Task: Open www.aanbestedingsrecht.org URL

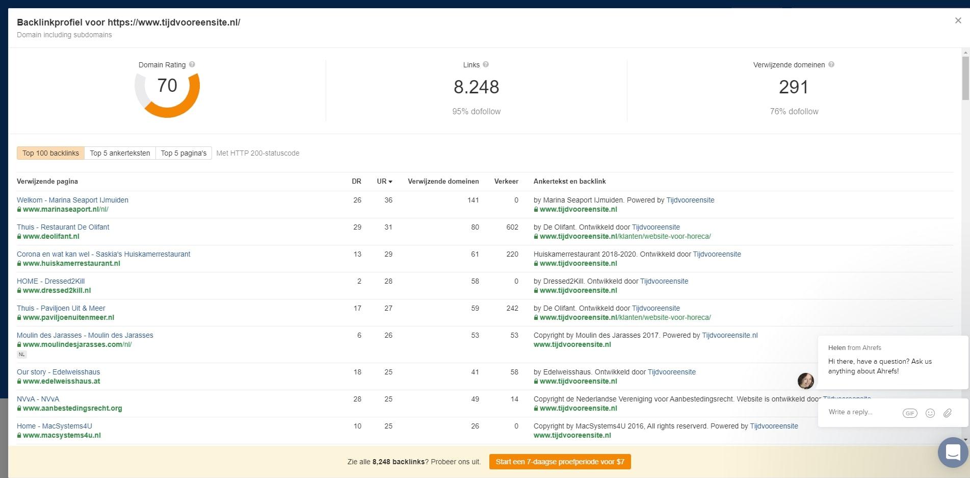Action: 72,408
